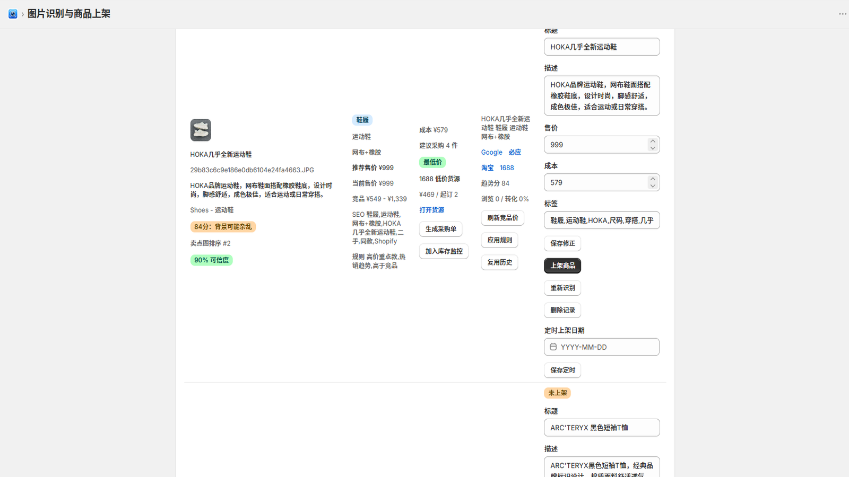Click the 1688 低价货源 text

[x=439, y=179]
